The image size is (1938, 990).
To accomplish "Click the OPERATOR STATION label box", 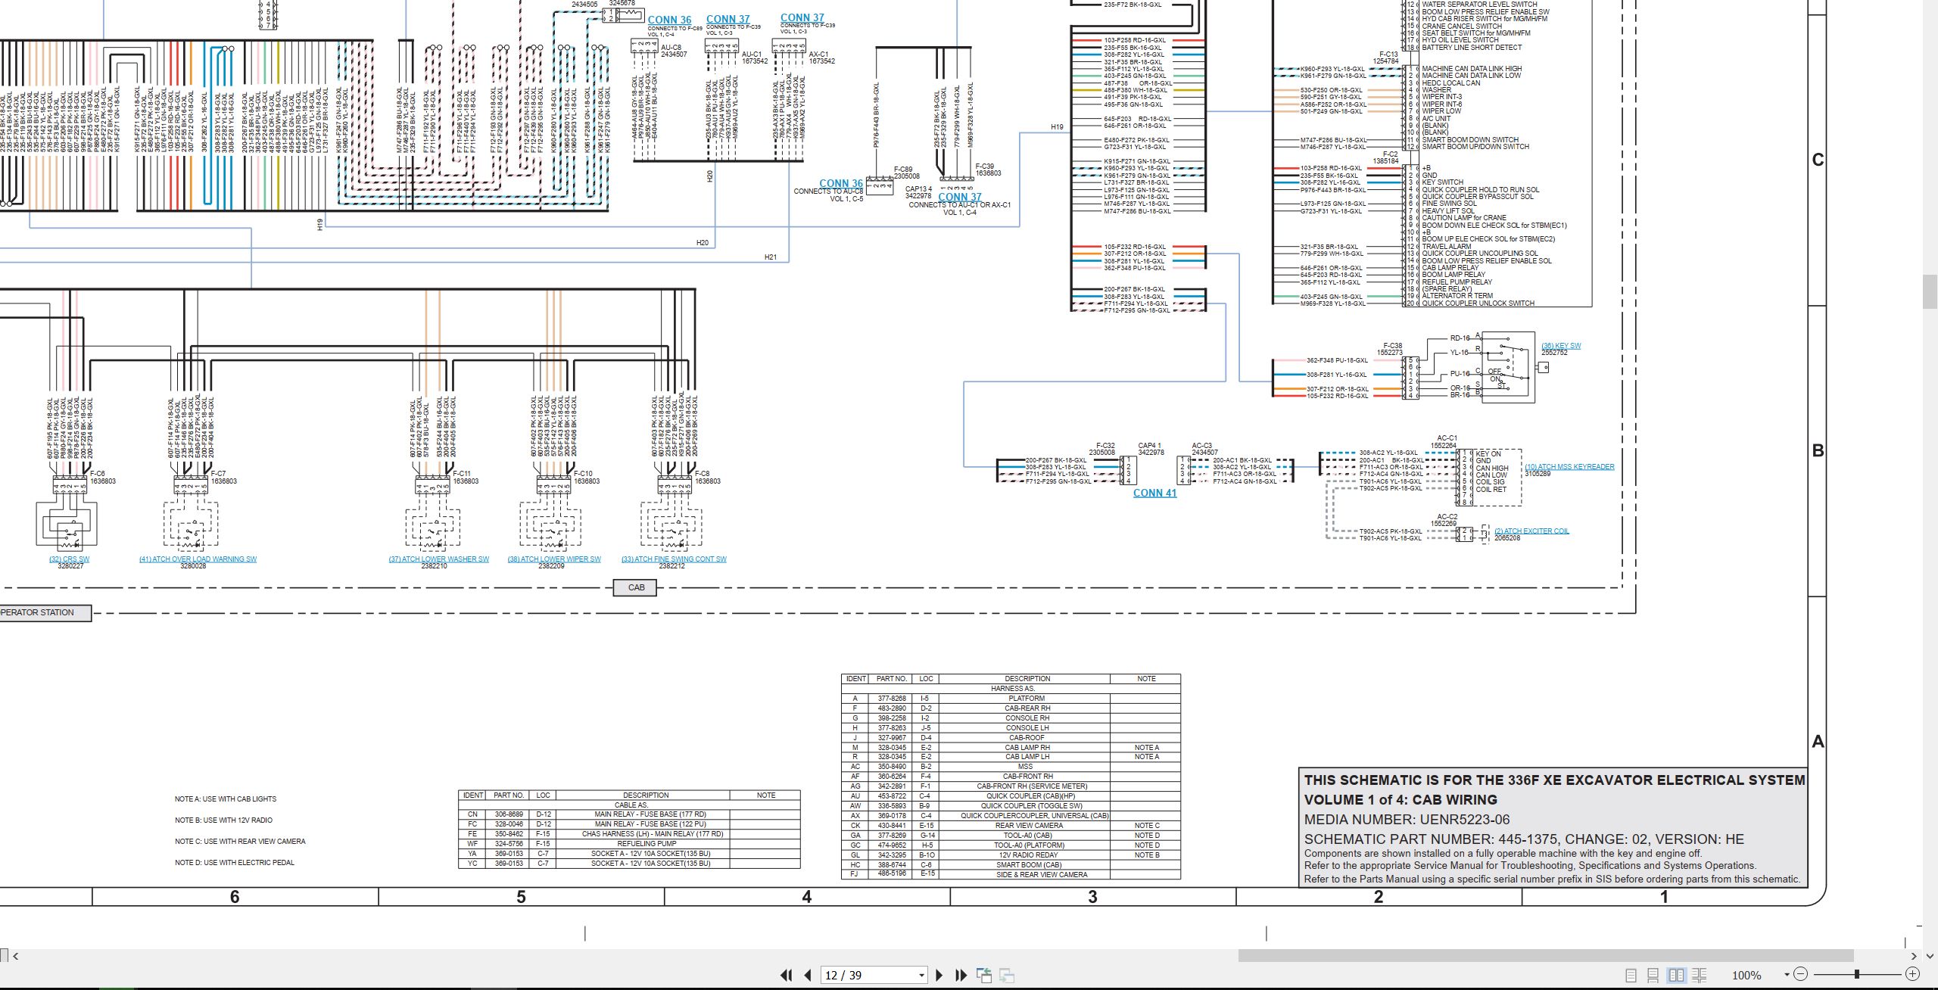I will [45, 612].
